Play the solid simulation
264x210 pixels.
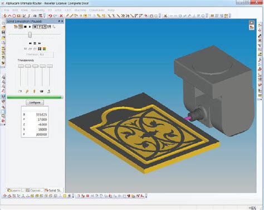[30, 27]
